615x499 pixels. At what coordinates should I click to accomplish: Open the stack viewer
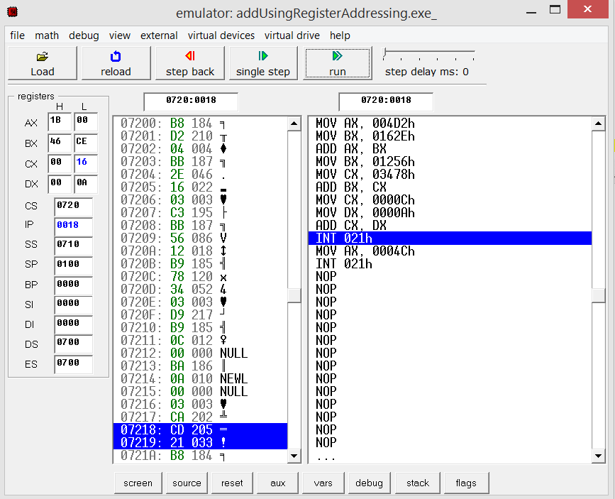(417, 483)
